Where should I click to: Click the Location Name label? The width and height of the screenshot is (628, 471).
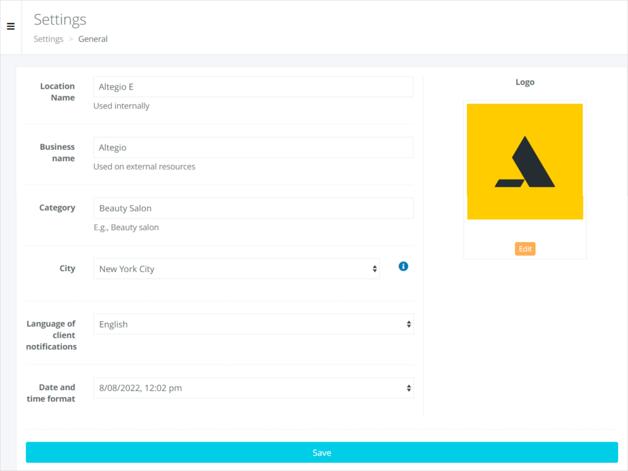[x=57, y=92]
